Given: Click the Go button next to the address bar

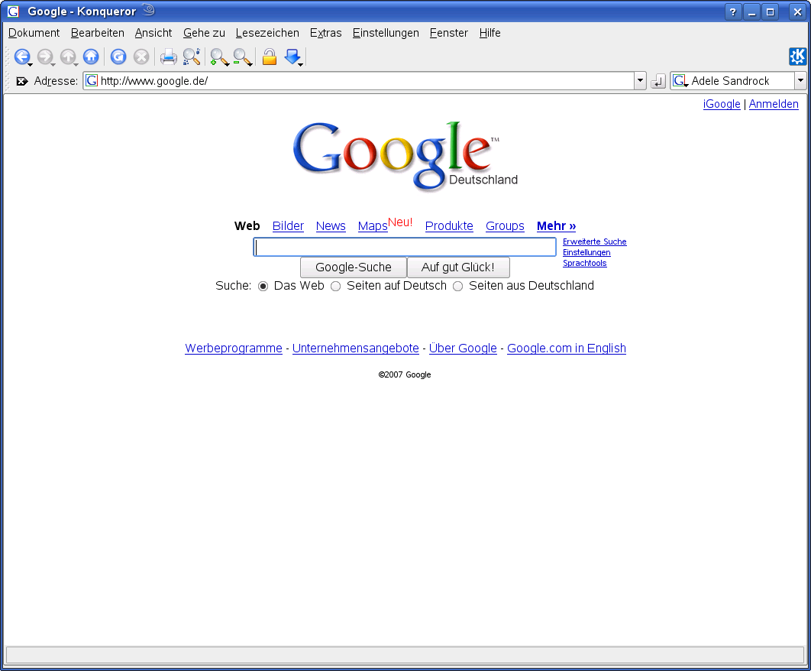Looking at the screenshot, I should pyautogui.click(x=658, y=81).
